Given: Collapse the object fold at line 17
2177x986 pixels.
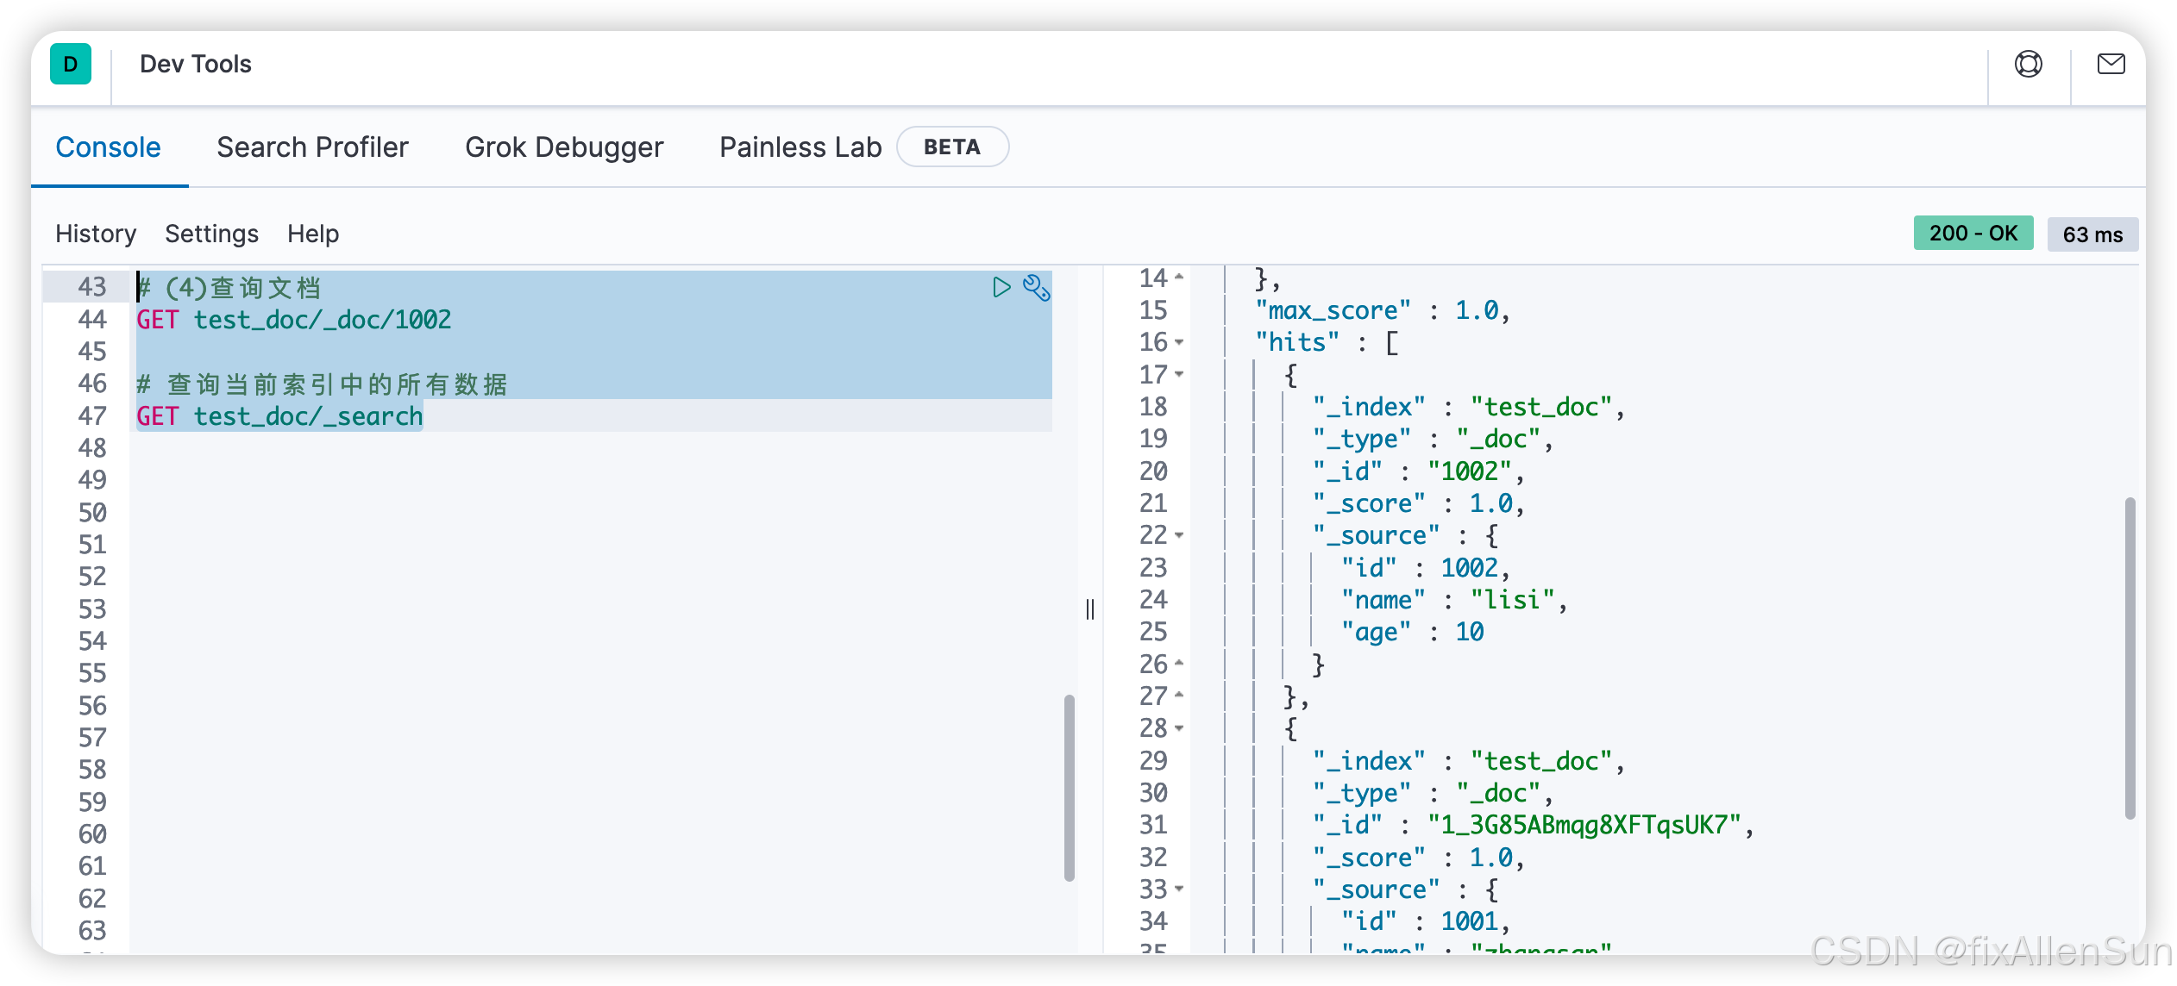Looking at the screenshot, I should tap(1179, 375).
